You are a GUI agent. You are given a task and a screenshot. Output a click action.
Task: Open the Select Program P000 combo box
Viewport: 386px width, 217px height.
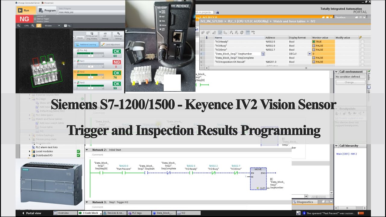[91, 12]
